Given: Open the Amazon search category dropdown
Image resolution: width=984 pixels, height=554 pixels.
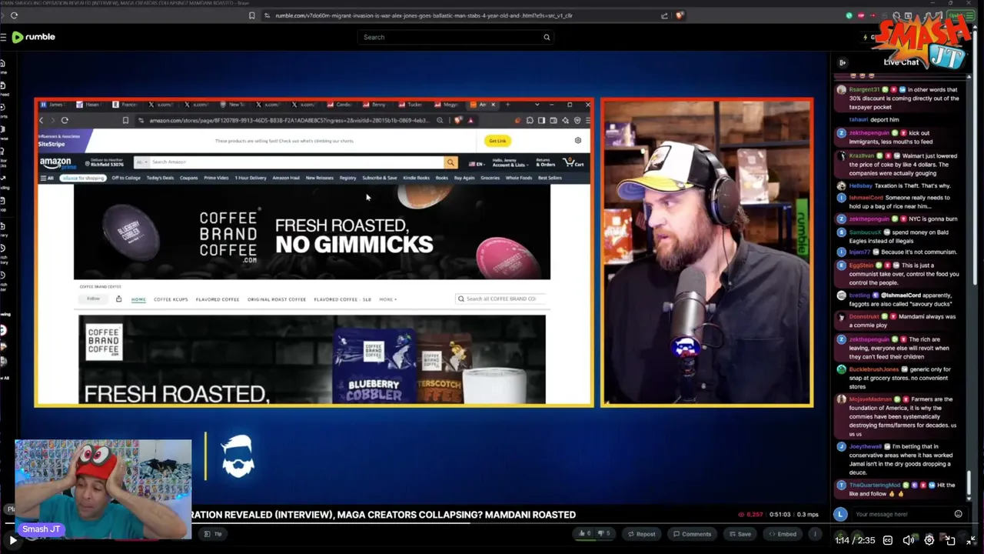Looking at the screenshot, I should (141, 162).
